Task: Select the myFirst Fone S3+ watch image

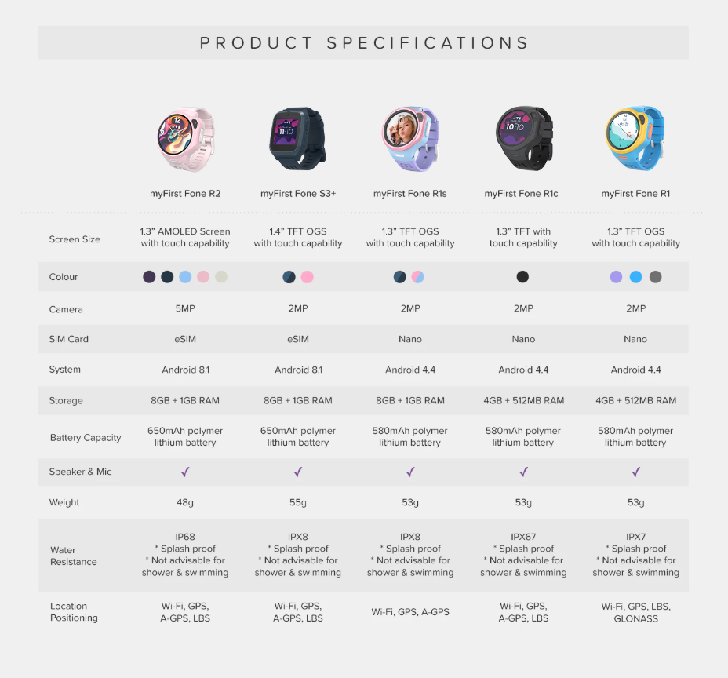Action: coord(297,137)
